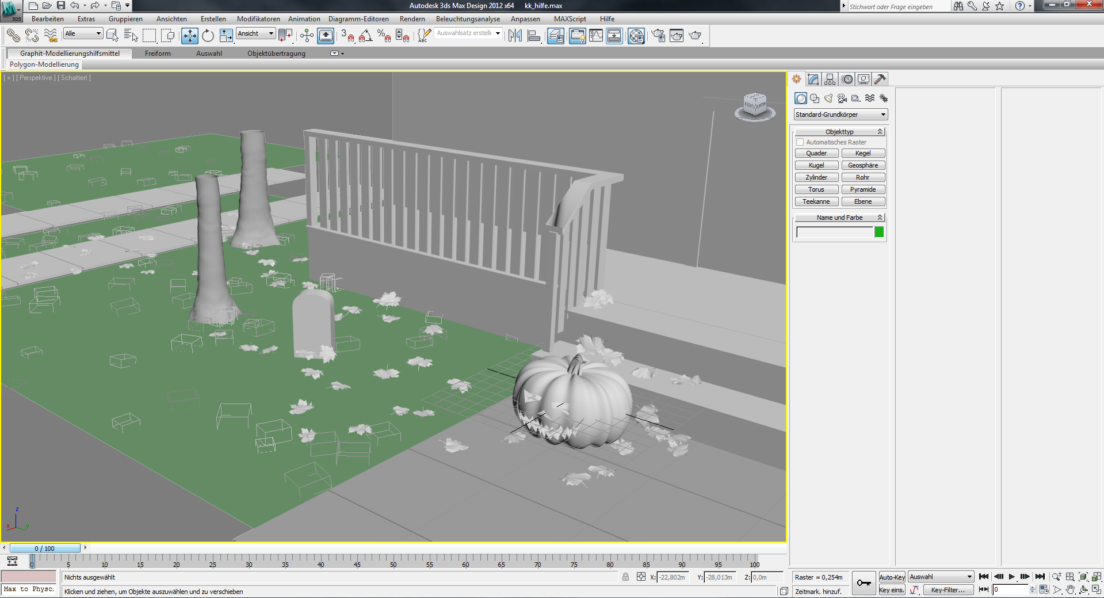Click the Play Animation button
This screenshot has height=598, width=1104.
coord(1012,577)
